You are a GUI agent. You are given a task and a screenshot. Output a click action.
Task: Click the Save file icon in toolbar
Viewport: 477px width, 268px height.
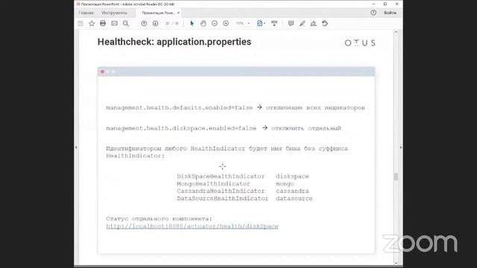[x=80, y=23]
